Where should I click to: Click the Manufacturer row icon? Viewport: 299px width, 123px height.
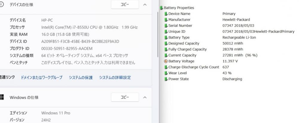(166, 20)
